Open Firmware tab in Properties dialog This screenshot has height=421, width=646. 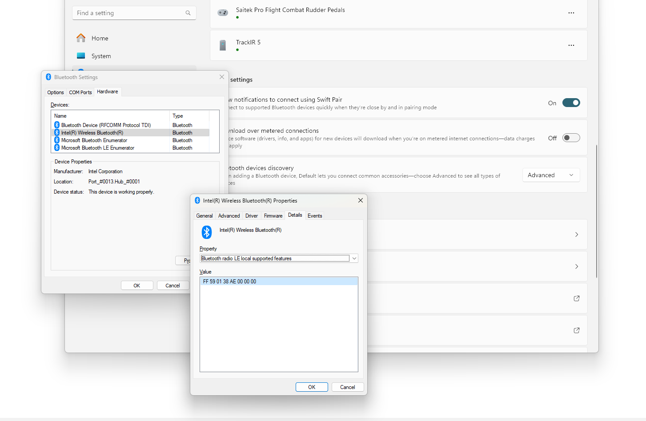273,216
